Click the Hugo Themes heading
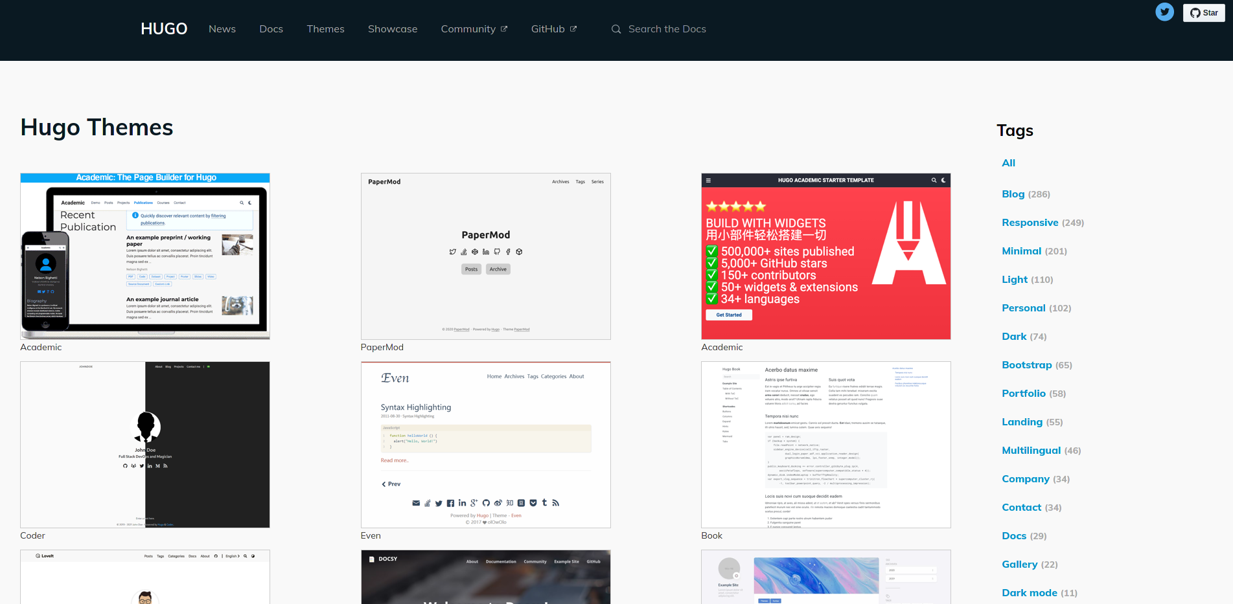The image size is (1233, 604). point(97,128)
